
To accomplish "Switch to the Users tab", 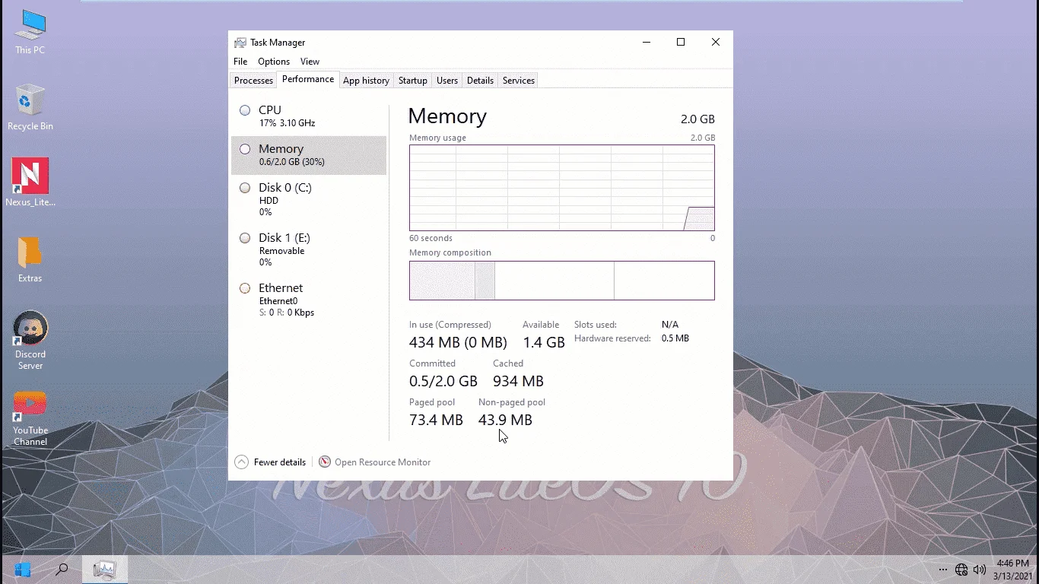I will pyautogui.click(x=447, y=81).
